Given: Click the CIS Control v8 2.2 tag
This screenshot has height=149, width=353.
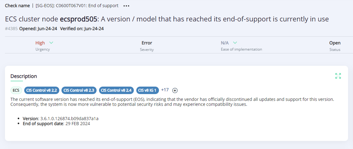Looking at the screenshot, I should 42,90.
